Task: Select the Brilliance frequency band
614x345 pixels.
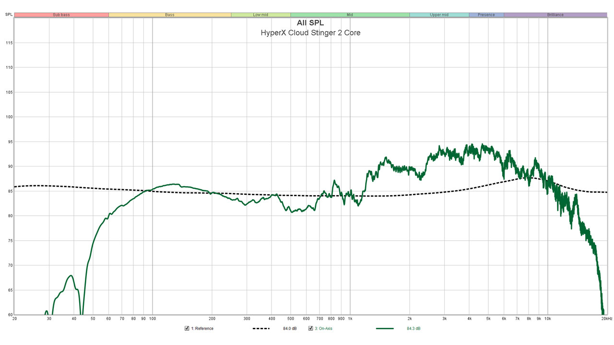Action: 555,15
